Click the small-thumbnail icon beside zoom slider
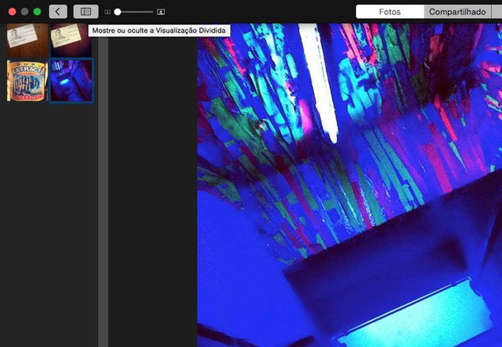 pos(108,12)
